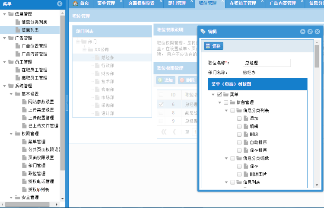The image size is (324, 208).
Task: Click the home icon on 首页 tab
Action: tap(76, 3)
